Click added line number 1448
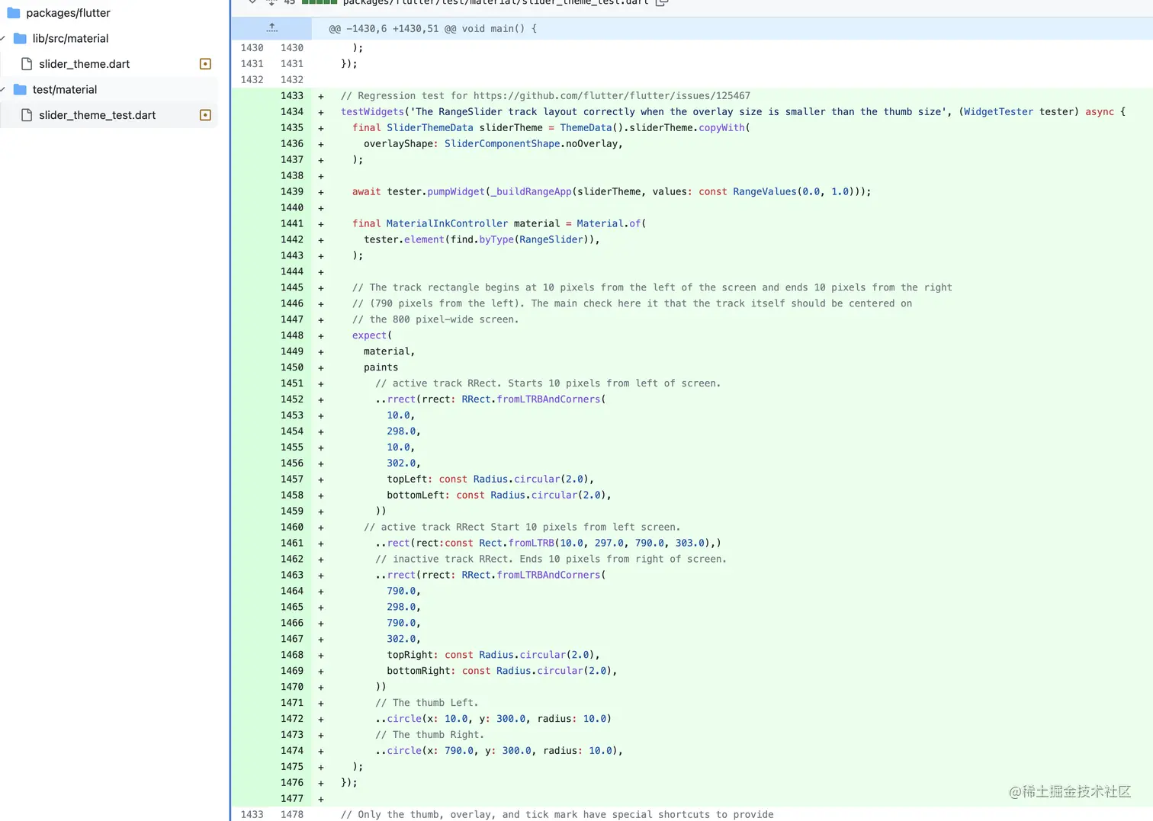Viewport: 1153px width, 821px height. [x=292, y=335]
